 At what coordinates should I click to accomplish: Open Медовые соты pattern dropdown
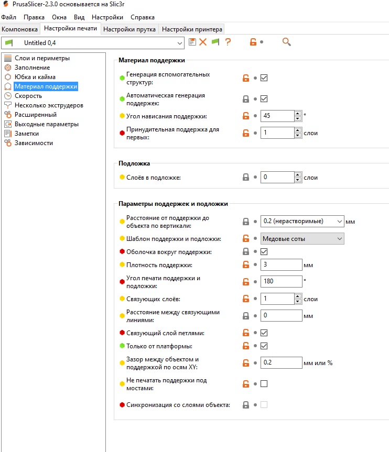(x=302, y=239)
